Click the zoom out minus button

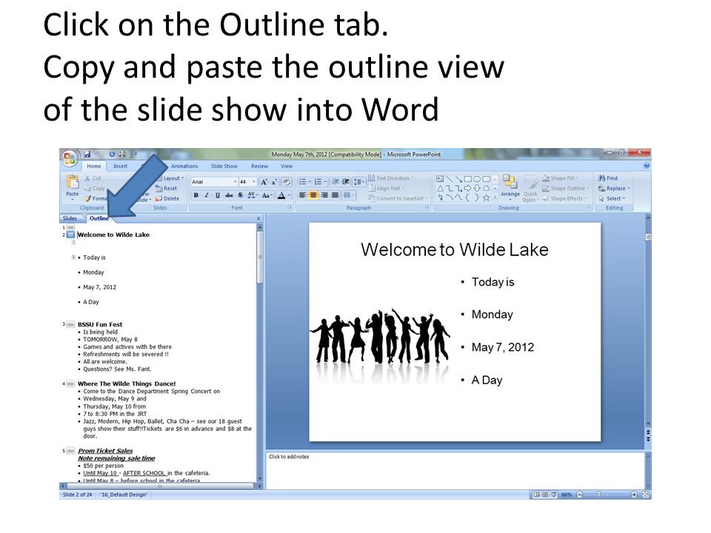pyautogui.click(x=579, y=495)
